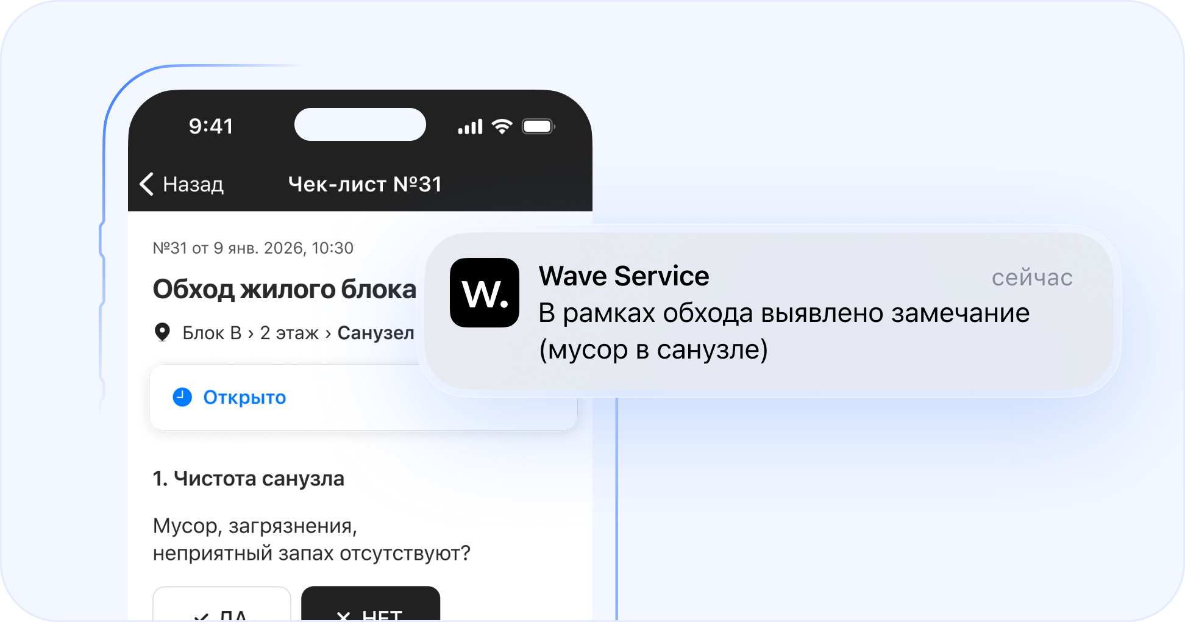Tap the №31 от 9 янв. 2026 date line

click(253, 248)
